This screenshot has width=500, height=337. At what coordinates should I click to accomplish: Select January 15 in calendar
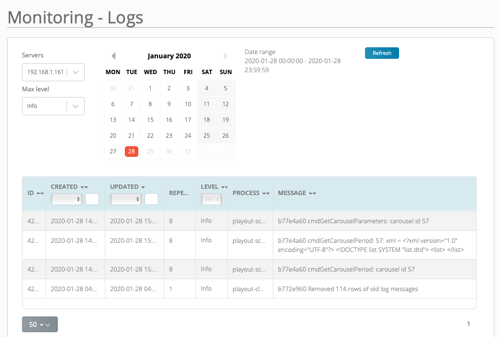point(150,120)
